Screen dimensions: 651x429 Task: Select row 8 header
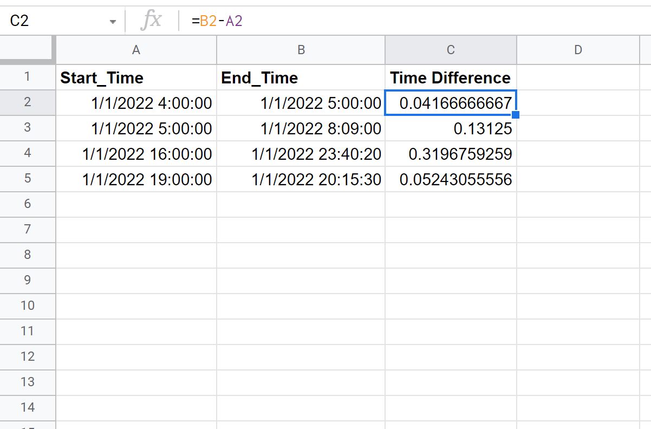28,255
